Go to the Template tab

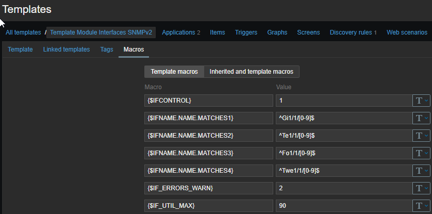pos(20,50)
